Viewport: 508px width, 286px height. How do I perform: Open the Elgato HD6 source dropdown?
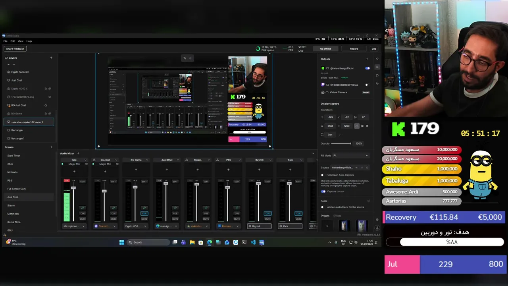click(x=136, y=226)
